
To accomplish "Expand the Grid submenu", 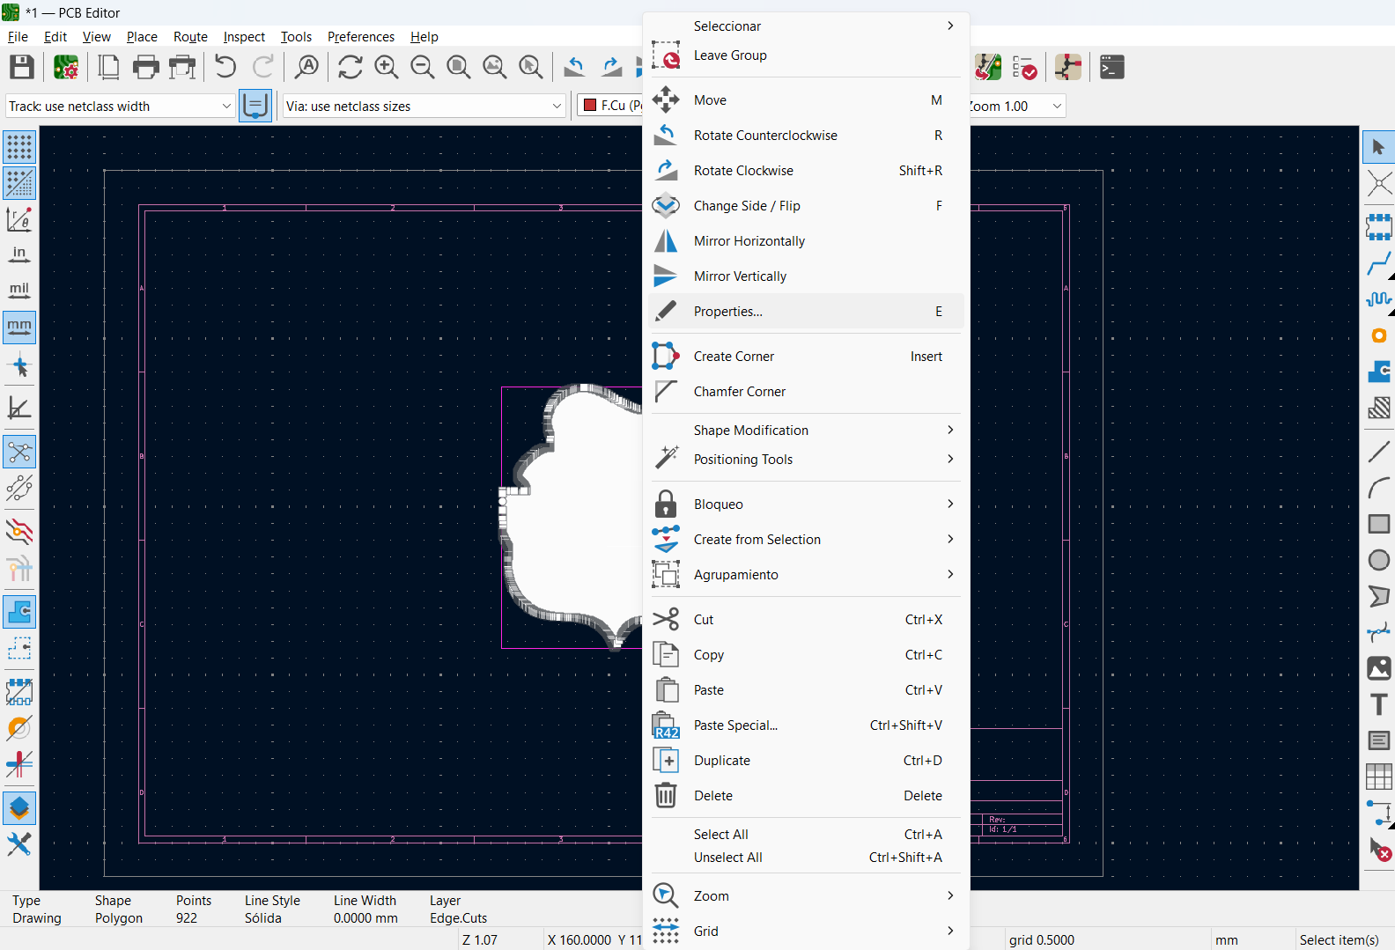I will (806, 932).
